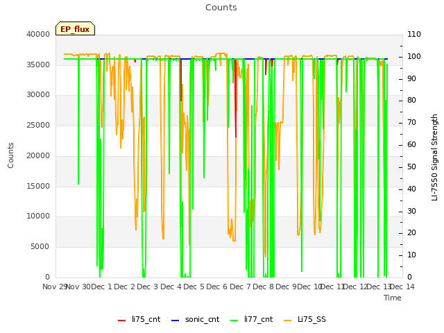Click the 40 tick on right axis
The width and height of the screenshot is (444, 333).
pyautogui.click(x=411, y=189)
